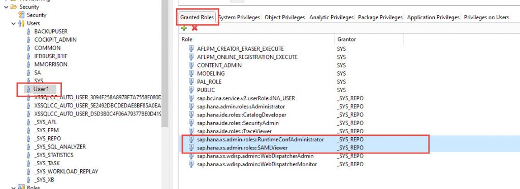Select the _SYS_AFL user
The height and width of the screenshot is (189, 520).
[x=45, y=122]
